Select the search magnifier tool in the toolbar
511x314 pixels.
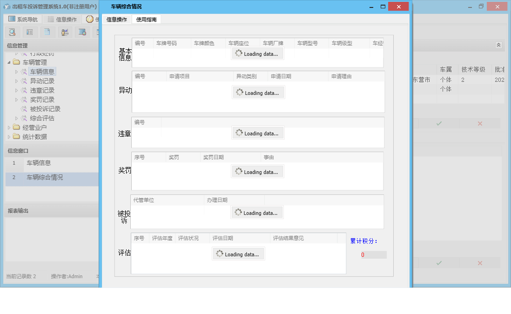click(x=12, y=33)
